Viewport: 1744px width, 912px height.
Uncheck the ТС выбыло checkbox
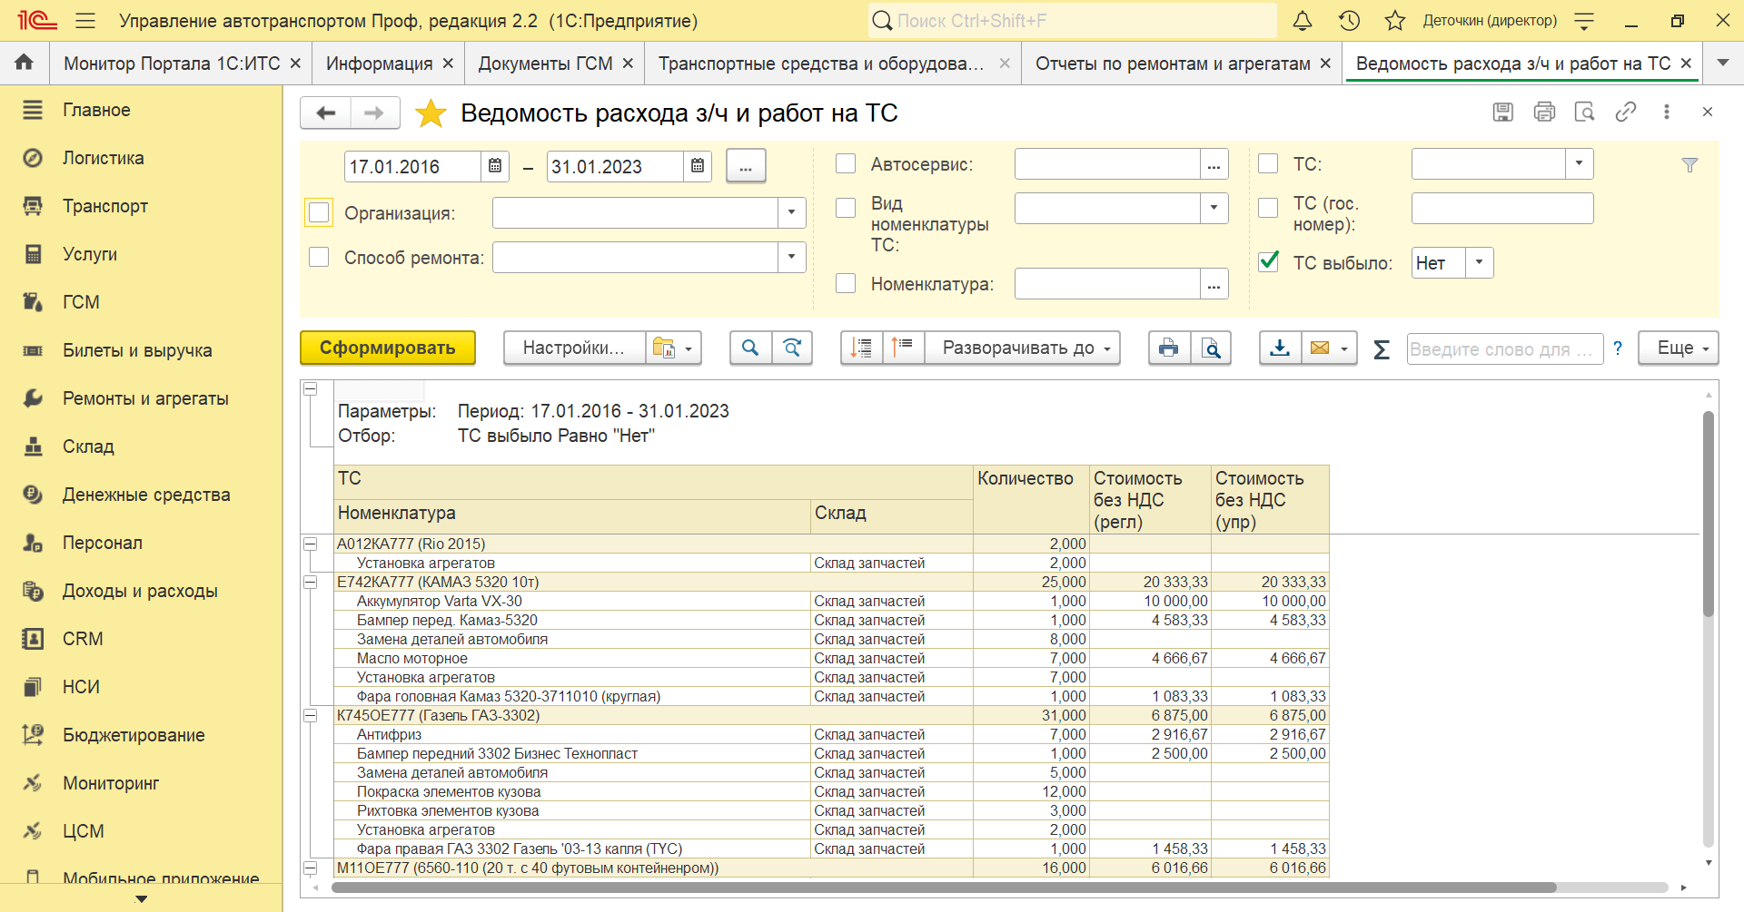(x=1268, y=262)
